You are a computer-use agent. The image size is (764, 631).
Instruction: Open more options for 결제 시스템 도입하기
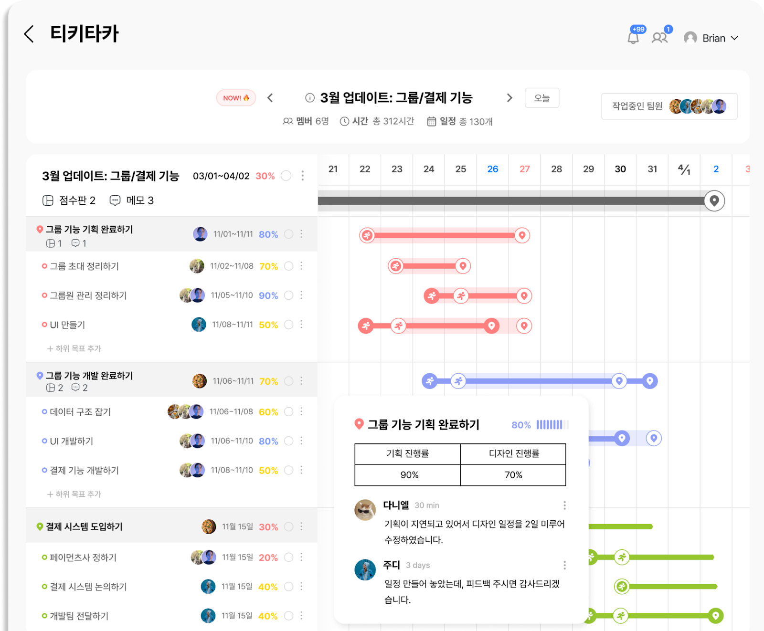tap(301, 526)
